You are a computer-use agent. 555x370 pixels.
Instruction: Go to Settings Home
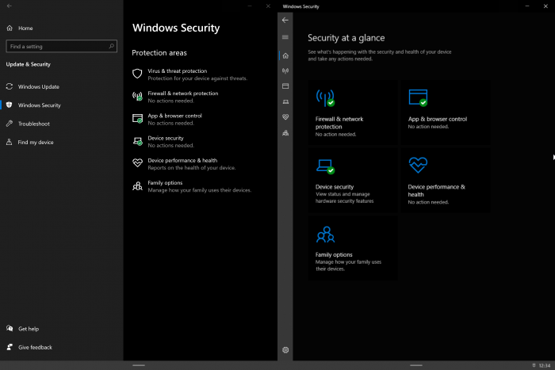25,28
